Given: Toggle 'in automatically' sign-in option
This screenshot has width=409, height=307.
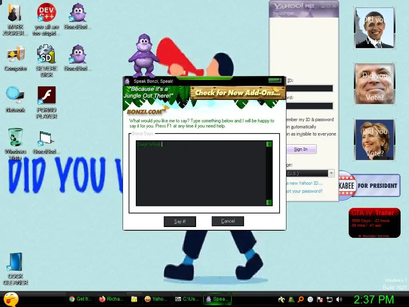Looking at the screenshot, I should [301, 127].
